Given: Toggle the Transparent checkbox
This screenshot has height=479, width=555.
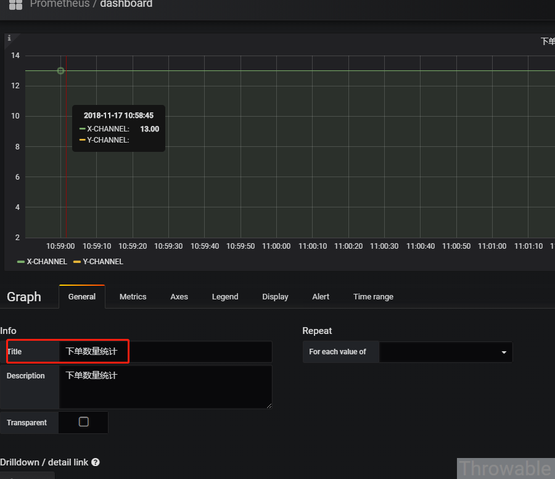Looking at the screenshot, I should pyautogui.click(x=84, y=422).
